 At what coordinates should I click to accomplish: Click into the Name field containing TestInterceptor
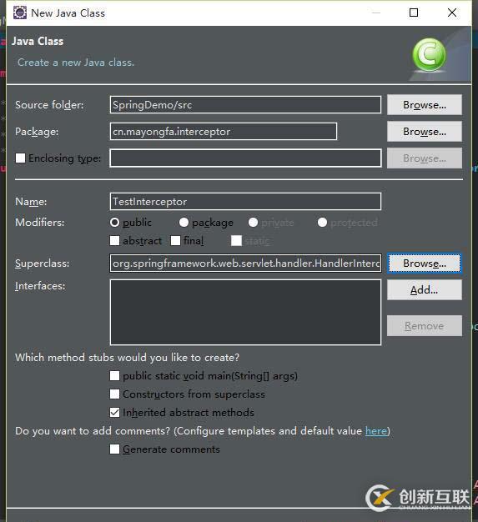245,202
